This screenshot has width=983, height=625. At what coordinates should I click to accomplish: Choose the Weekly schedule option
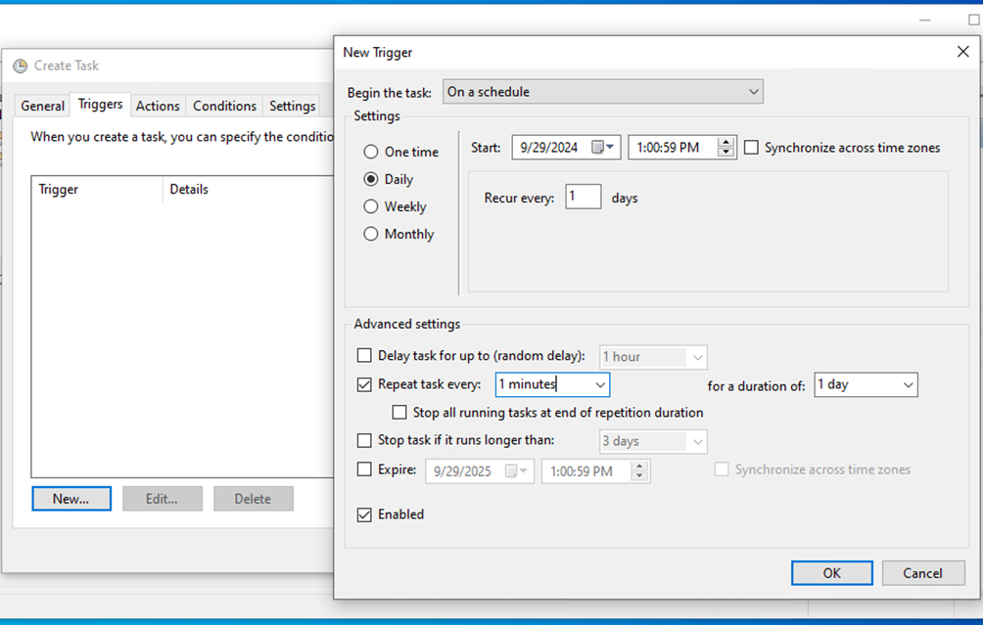(371, 207)
